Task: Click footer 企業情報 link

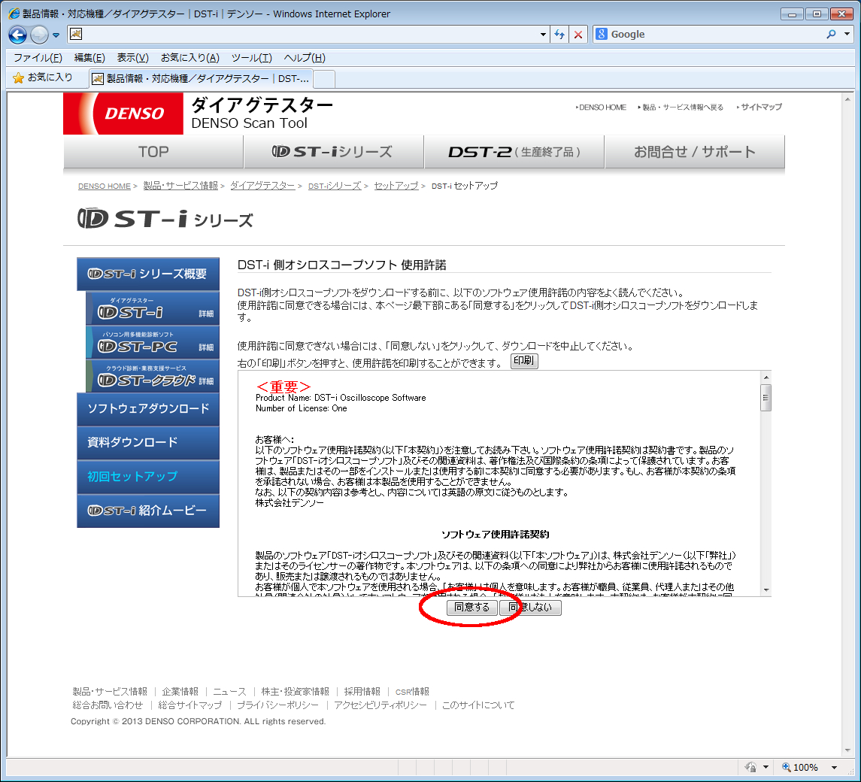Action: click(x=180, y=691)
